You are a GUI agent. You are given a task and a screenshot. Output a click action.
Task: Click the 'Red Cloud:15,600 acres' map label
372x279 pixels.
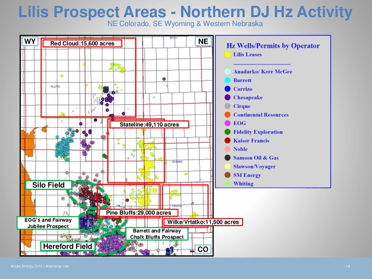pos(82,43)
